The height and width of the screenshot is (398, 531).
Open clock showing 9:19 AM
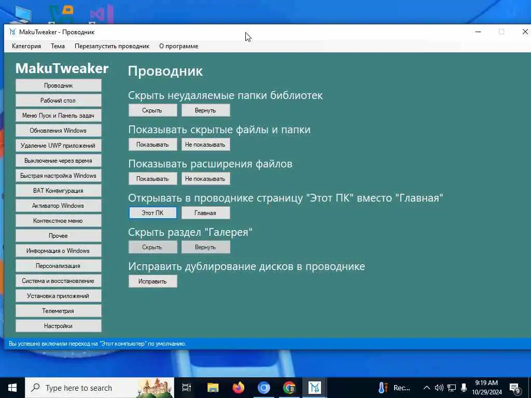(x=486, y=388)
